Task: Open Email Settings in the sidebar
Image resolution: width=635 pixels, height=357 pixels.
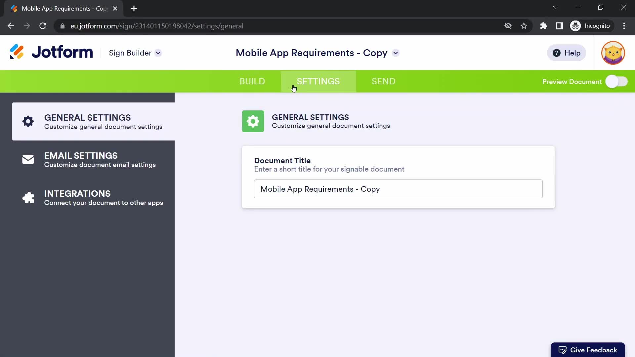Action: 93,160
